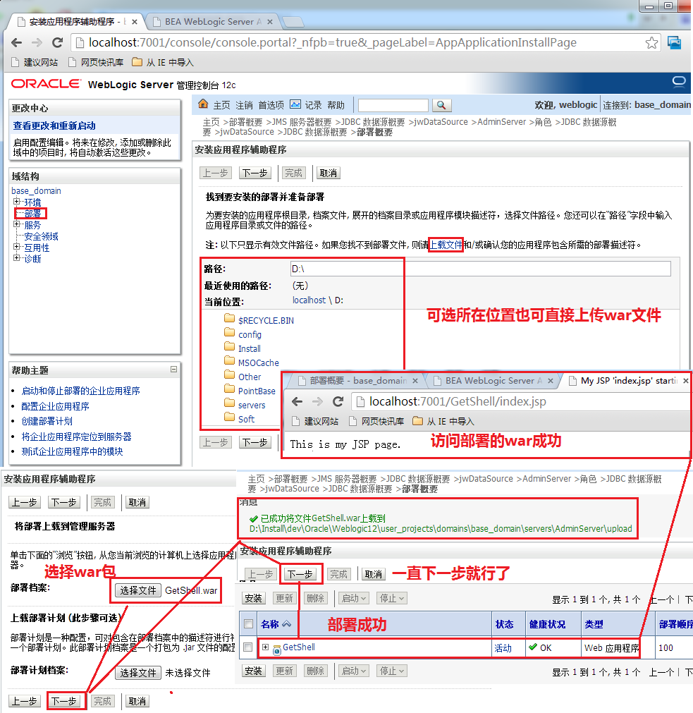The image size is (693, 713).
Task: Click the 取消 button in main install wizard
Action: point(328,173)
